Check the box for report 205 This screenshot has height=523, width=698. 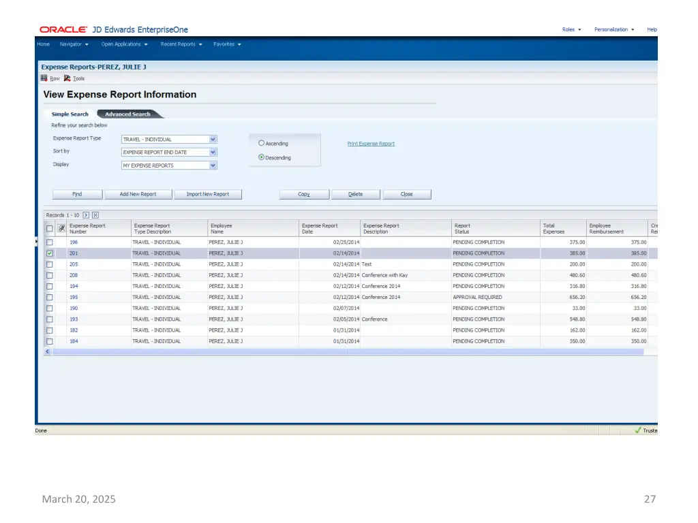pos(50,265)
